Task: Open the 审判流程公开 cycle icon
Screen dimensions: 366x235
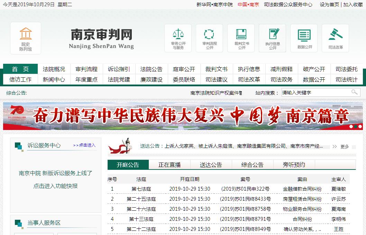Action: tap(209, 38)
